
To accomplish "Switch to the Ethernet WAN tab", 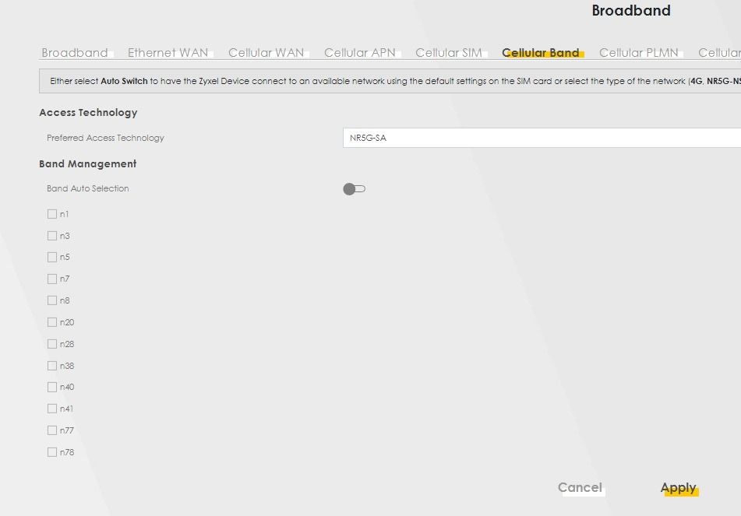I will click(x=168, y=53).
